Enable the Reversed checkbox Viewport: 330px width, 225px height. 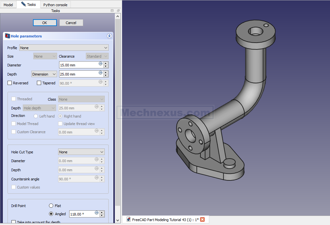point(9,83)
